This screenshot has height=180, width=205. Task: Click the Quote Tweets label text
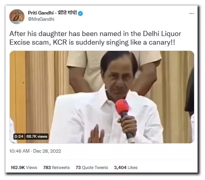click(95, 167)
